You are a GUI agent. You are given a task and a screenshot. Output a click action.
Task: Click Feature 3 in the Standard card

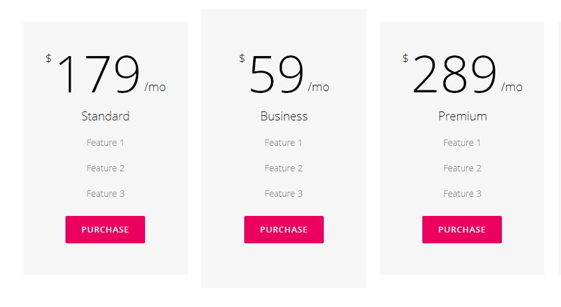pos(106,194)
